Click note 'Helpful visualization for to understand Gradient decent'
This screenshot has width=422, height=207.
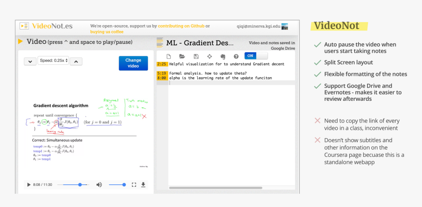[x=227, y=64]
